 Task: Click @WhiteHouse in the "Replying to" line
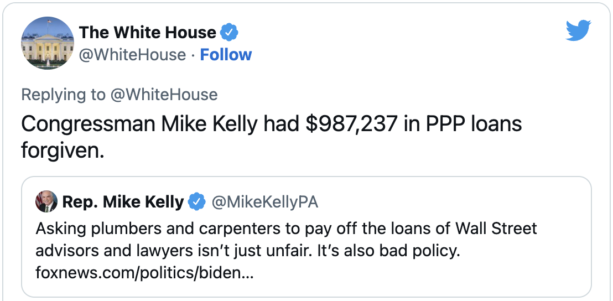tap(164, 95)
